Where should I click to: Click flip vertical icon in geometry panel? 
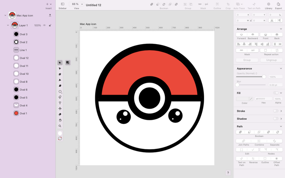[x=279, y=20]
